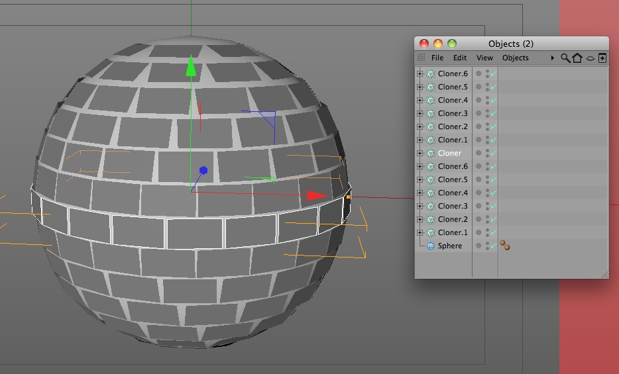This screenshot has height=374, width=619.
Task: Open the File menu in Objects panel
Action: 437,58
